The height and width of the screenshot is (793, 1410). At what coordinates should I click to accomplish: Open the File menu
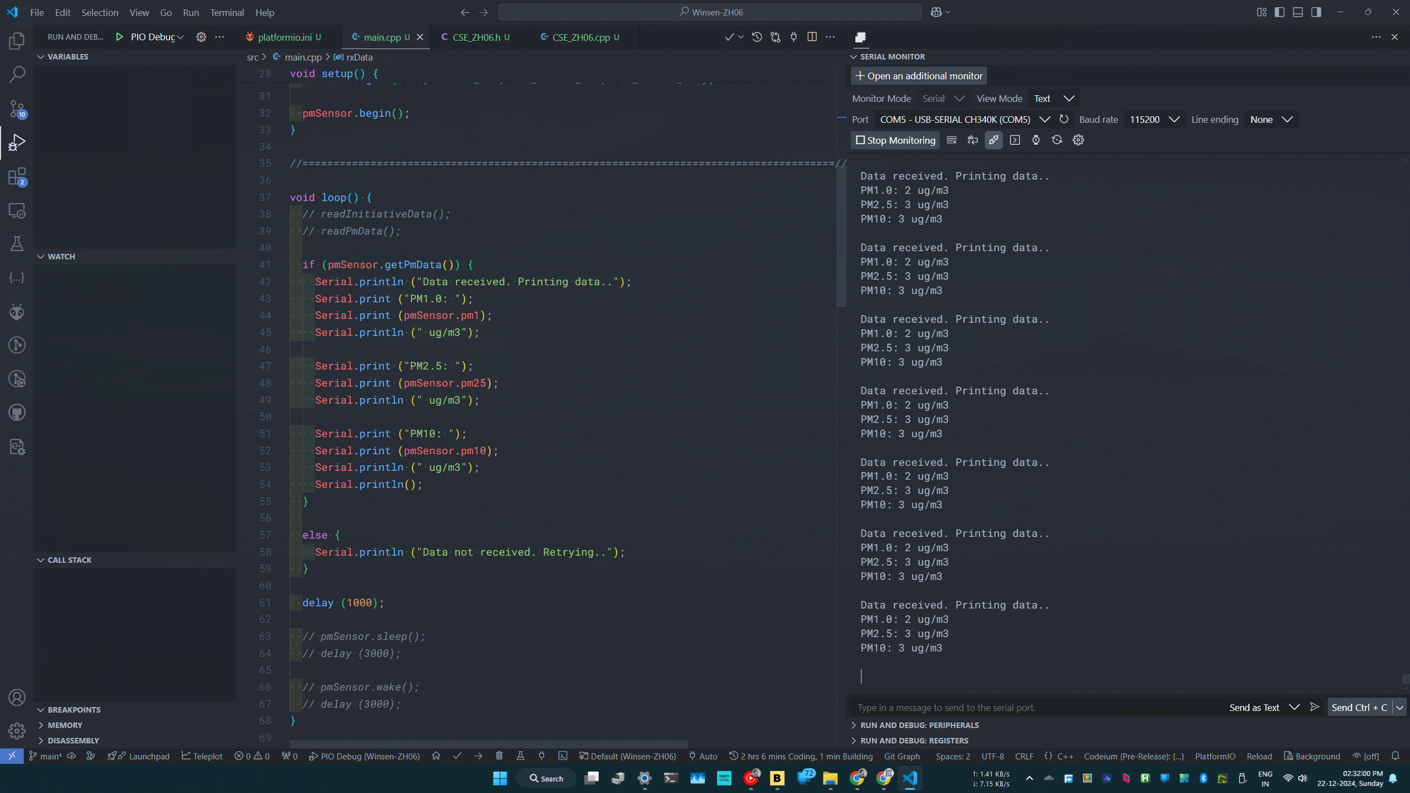pos(37,12)
